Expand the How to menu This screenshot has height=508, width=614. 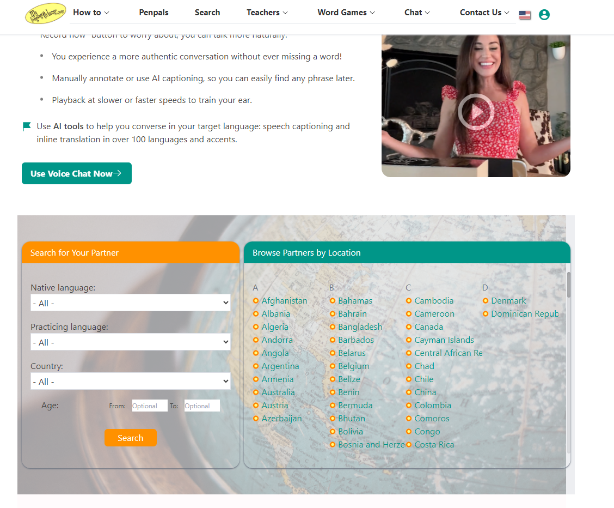pyautogui.click(x=91, y=13)
